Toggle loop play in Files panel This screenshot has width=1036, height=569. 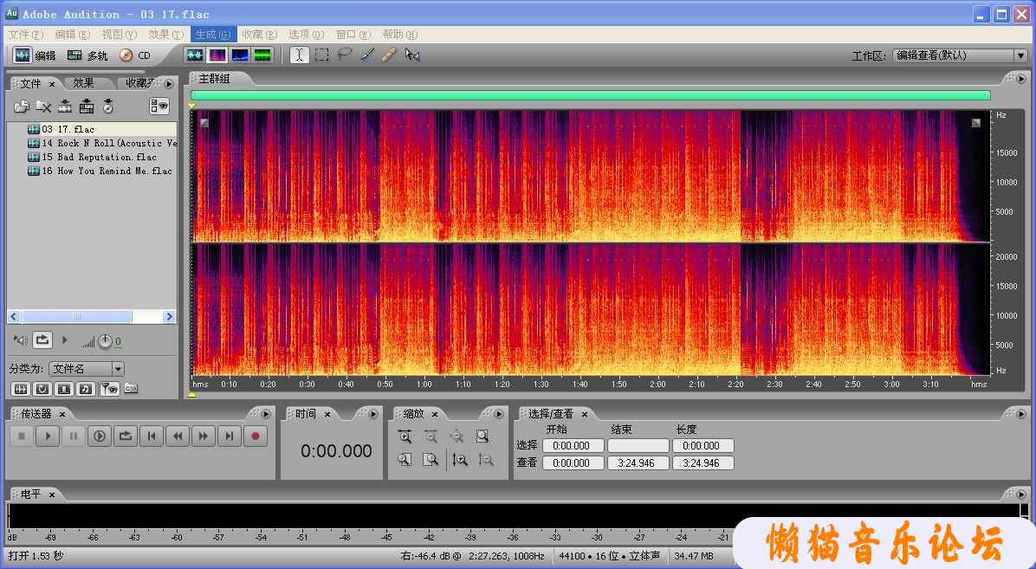[43, 340]
